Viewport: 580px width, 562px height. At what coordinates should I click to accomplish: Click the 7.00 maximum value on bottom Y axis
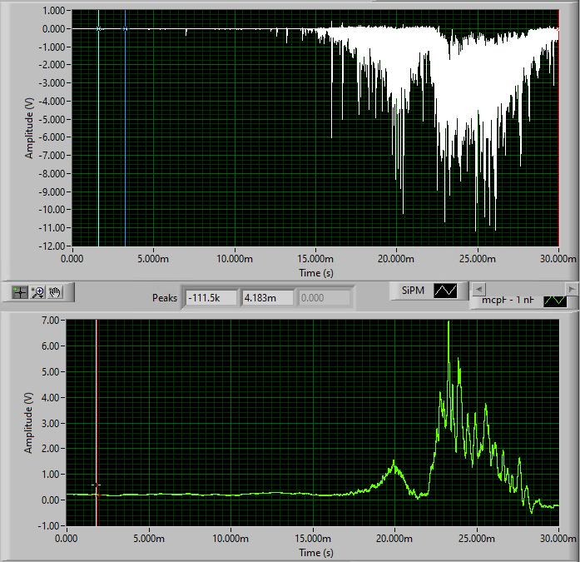(x=51, y=320)
